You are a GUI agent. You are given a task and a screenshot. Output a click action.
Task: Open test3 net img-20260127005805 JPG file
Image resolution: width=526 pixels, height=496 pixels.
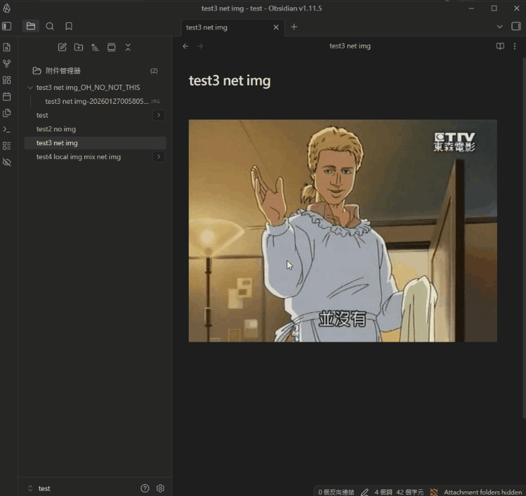98,101
